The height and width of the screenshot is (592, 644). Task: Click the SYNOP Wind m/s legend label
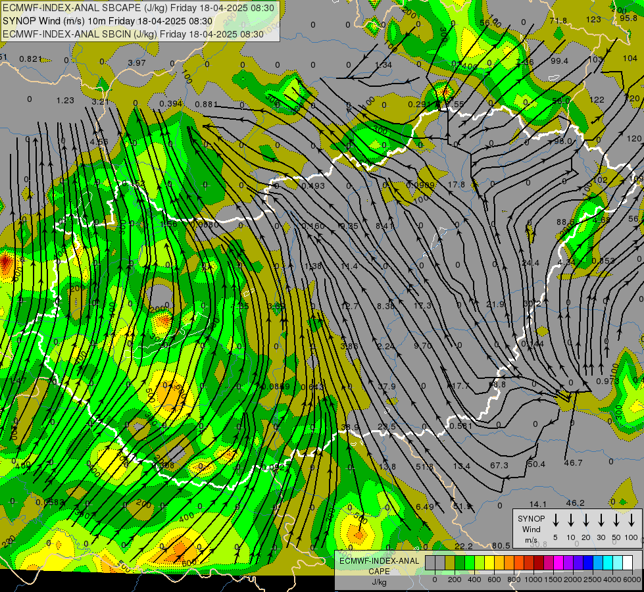[x=531, y=530]
